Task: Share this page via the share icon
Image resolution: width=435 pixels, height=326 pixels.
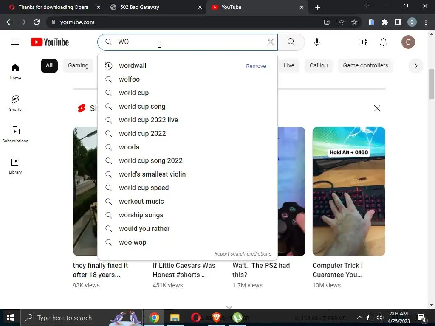Action: coord(341,22)
